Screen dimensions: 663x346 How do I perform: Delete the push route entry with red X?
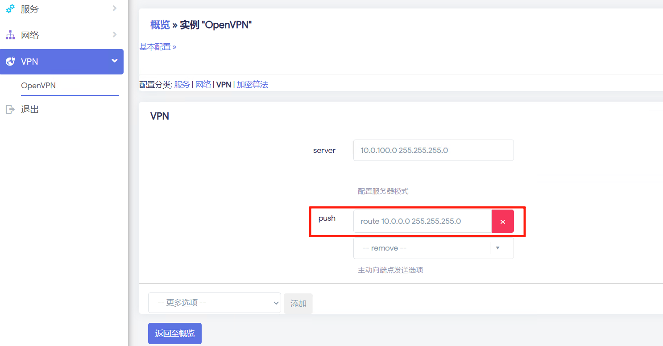[x=502, y=222]
